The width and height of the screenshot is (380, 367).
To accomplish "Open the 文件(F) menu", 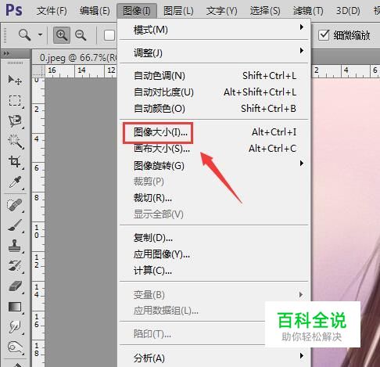I will pyautogui.click(x=52, y=11).
